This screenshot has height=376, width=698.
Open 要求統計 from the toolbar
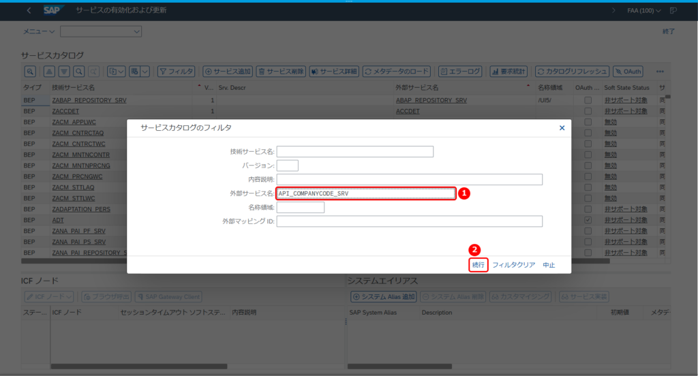pos(509,72)
